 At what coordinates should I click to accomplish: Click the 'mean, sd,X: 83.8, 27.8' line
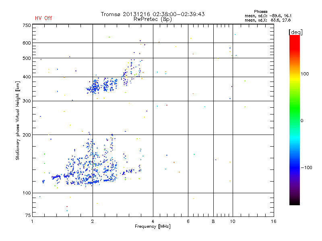point(268,20)
